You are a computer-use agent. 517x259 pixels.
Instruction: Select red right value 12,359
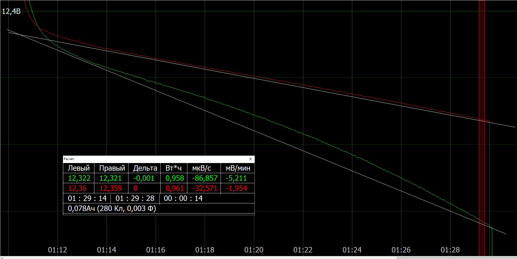tap(110, 188)
